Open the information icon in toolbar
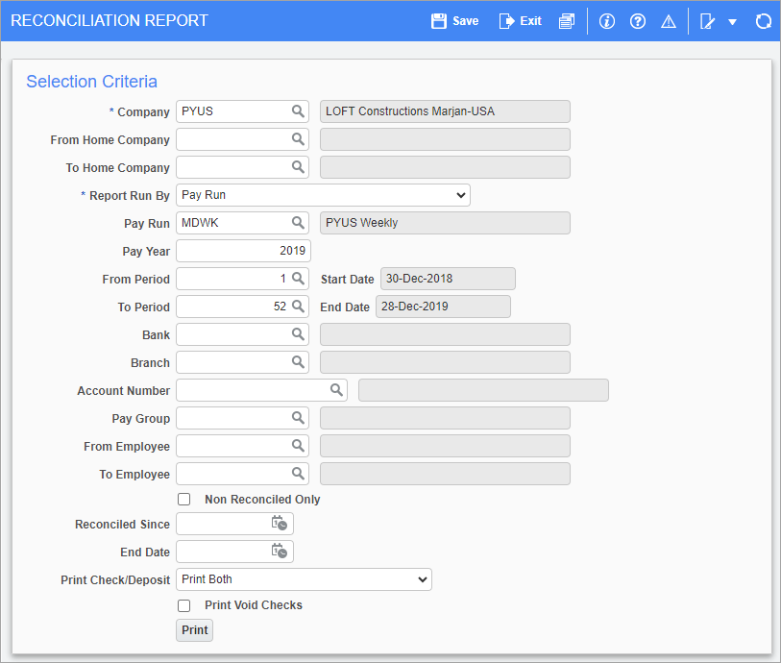The height and width of the screenshot is (663, 781). pos(606,21)
